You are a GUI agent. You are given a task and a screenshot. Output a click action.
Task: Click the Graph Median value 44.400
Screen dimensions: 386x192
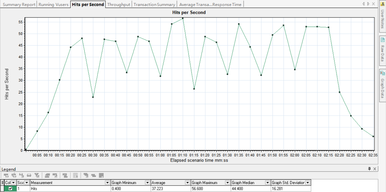pyautogui.click(x=251, y=189)
